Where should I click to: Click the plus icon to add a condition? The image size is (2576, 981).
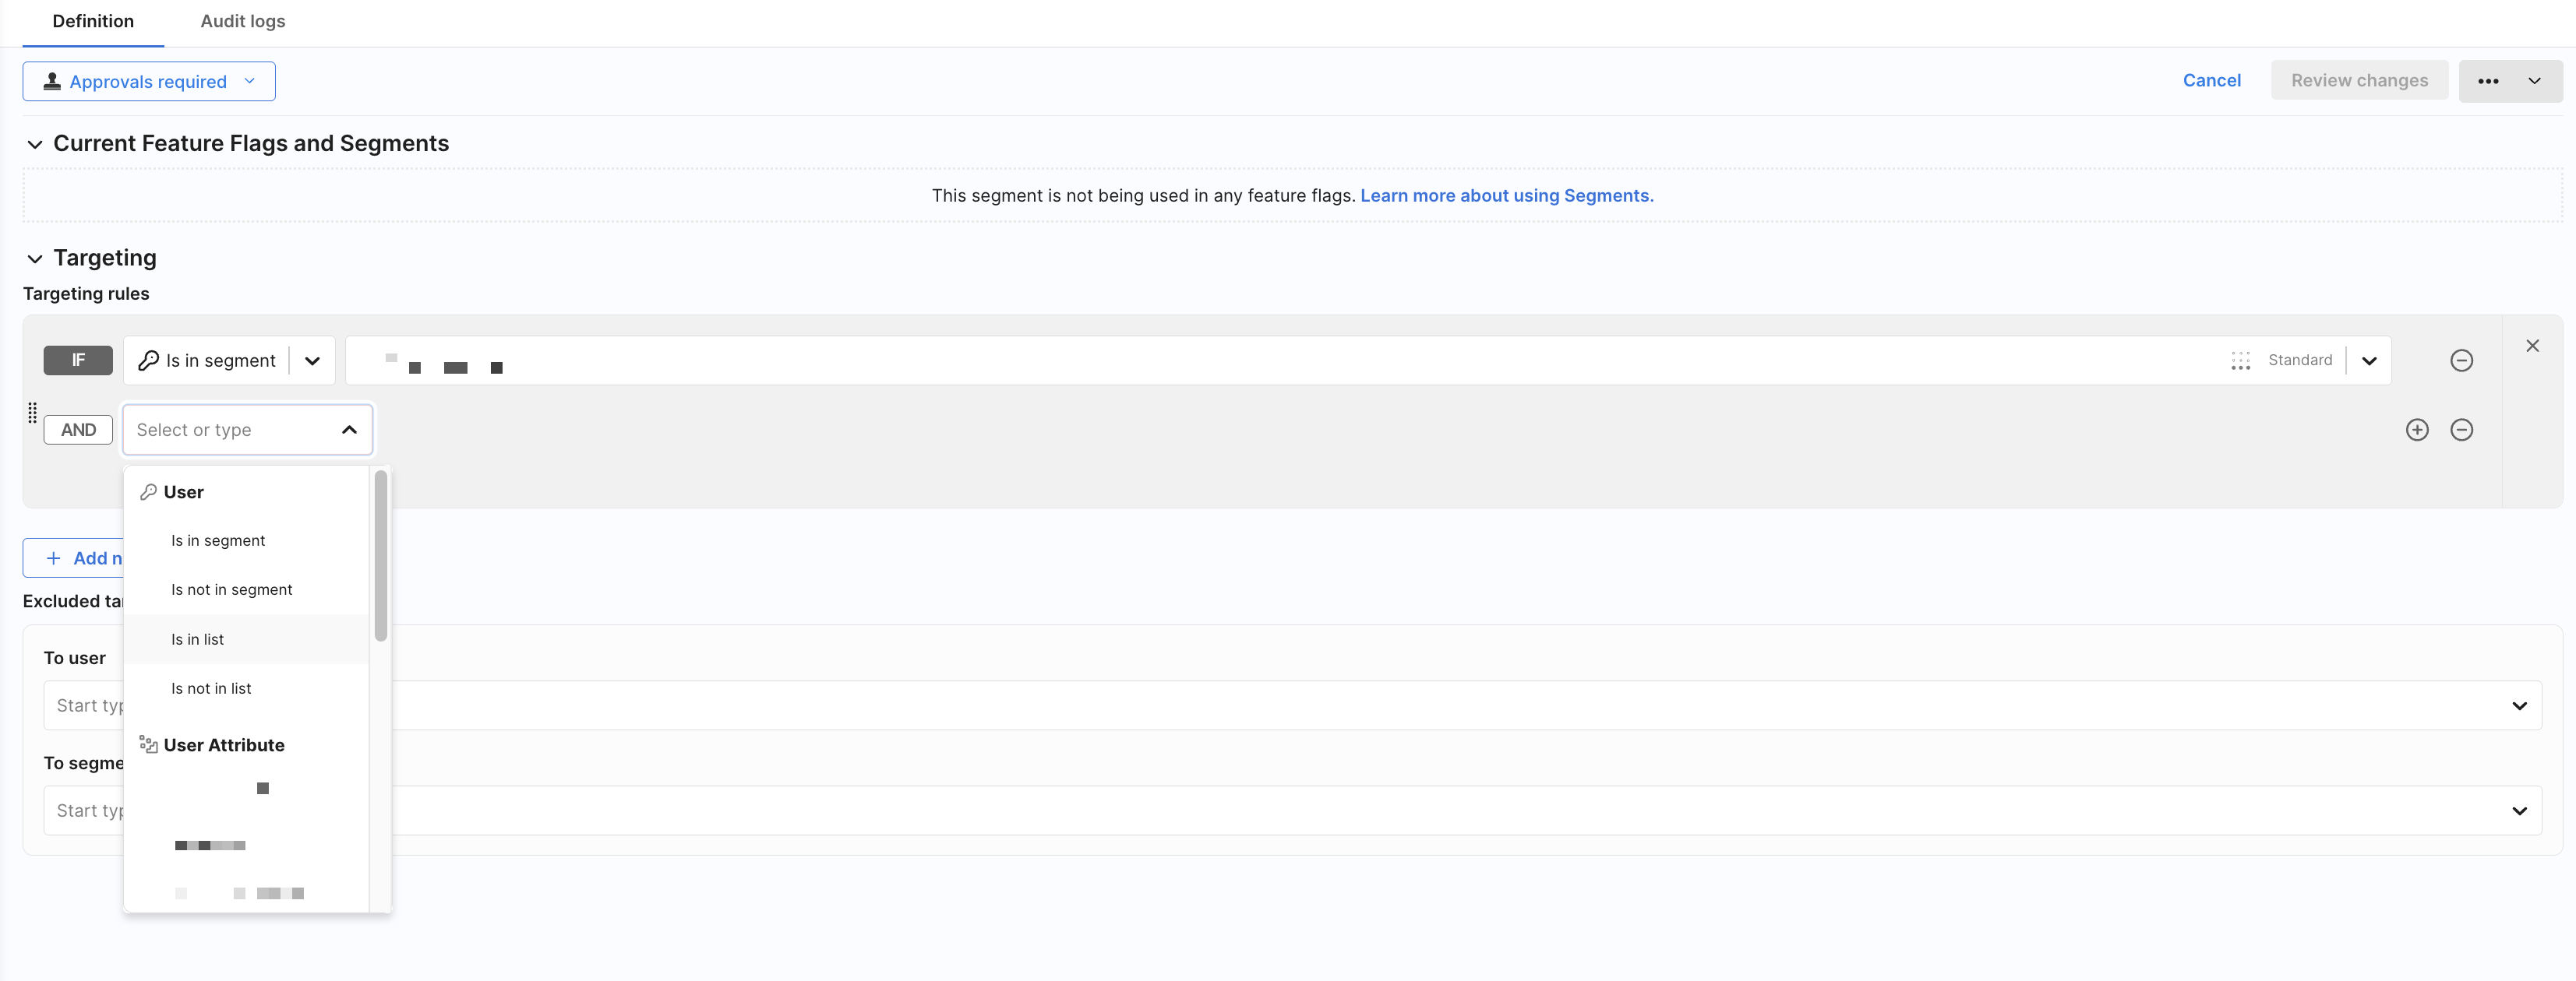point(2416,430)
